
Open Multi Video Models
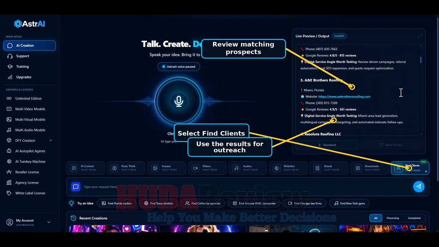point(30,109)
